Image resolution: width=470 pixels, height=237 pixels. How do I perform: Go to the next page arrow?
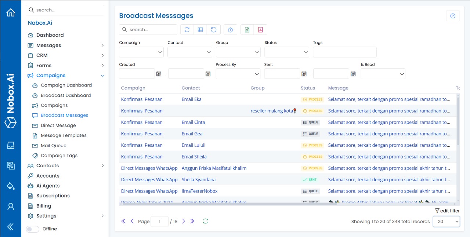click(x=184, y=221)
